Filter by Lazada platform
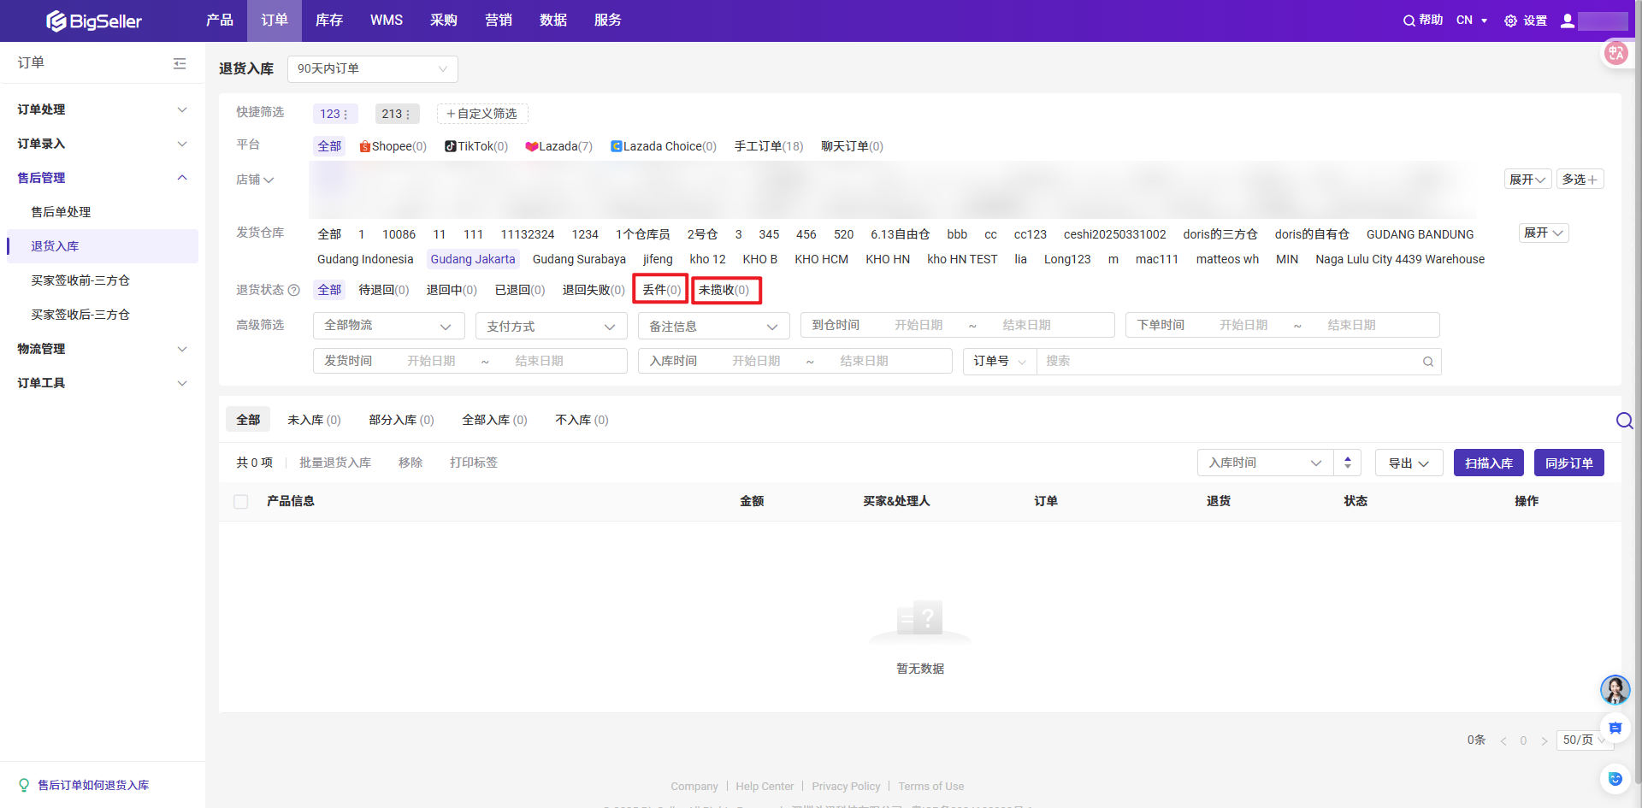The width and height of the screenshot is (1642, 808). click(559, 146)
